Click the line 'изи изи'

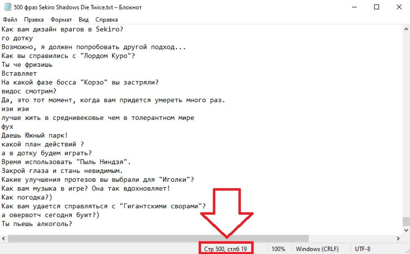pos(15,109)
